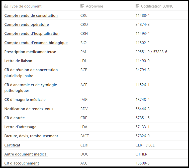
Task: Open the Lettre de liaison entry
Action: (x=18, y=61)
